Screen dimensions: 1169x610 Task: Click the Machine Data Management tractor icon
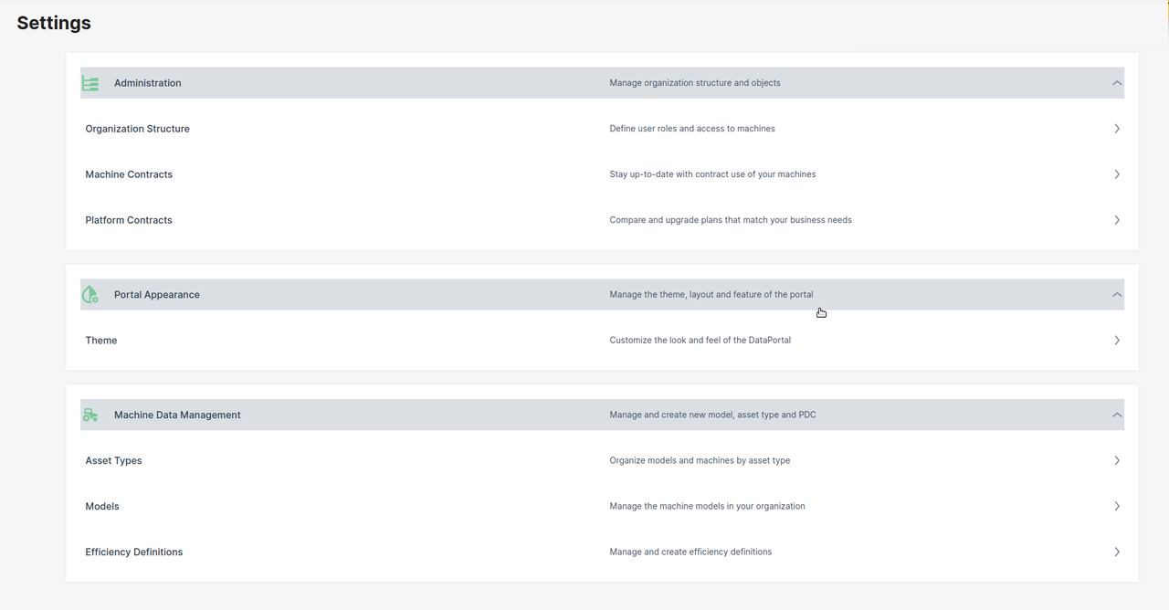pyautogui.click(x=90, y=415)
